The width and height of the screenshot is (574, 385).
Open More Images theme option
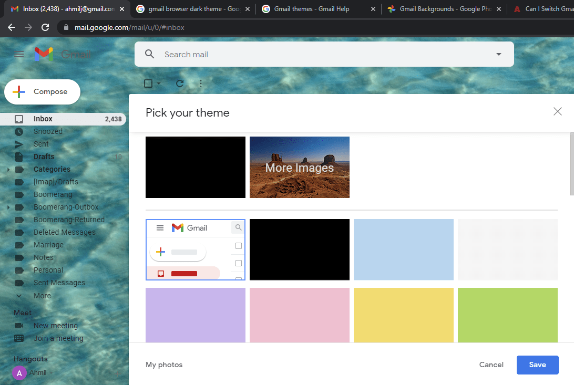click(300, 168)
